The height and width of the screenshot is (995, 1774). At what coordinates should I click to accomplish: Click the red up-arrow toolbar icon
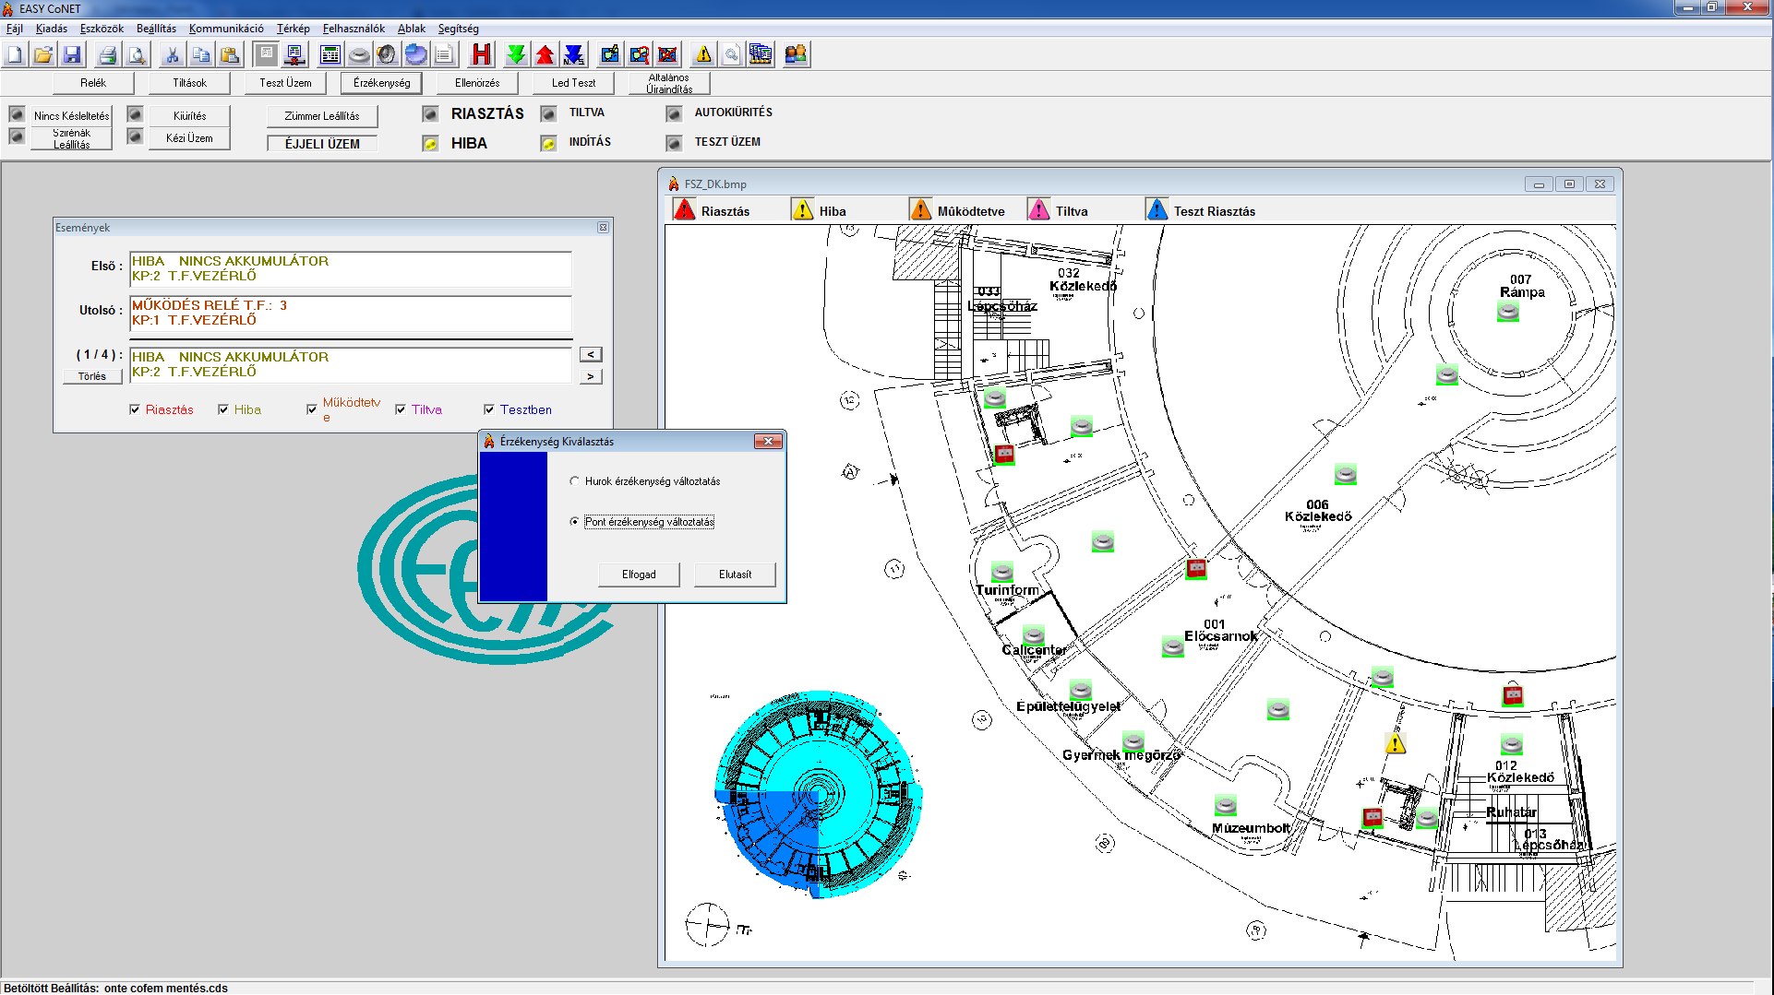click(545, 55)
